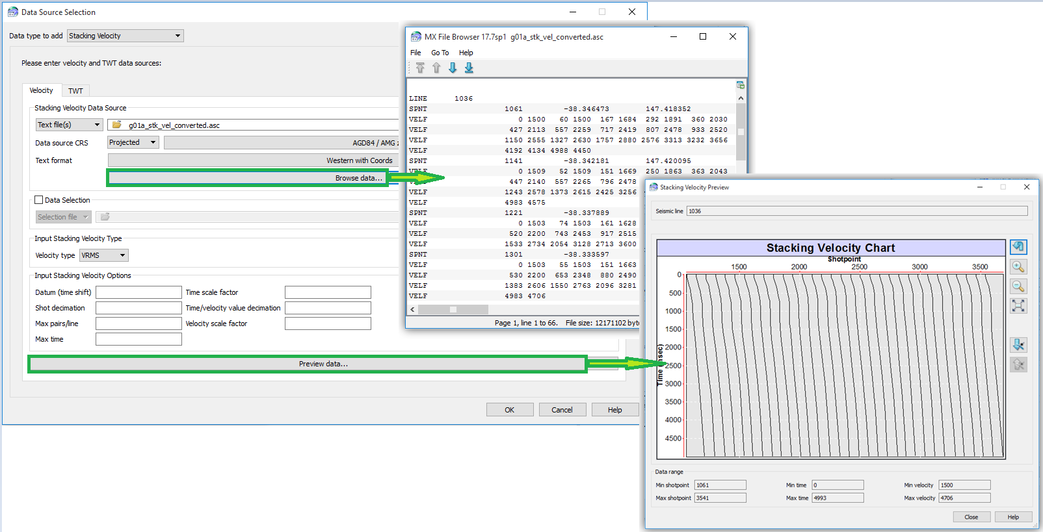Viewport: 1043px width, 532px height.
Task: Open the Go To menu in file browser
Action: pyautogui.click(x=440, y=53)
